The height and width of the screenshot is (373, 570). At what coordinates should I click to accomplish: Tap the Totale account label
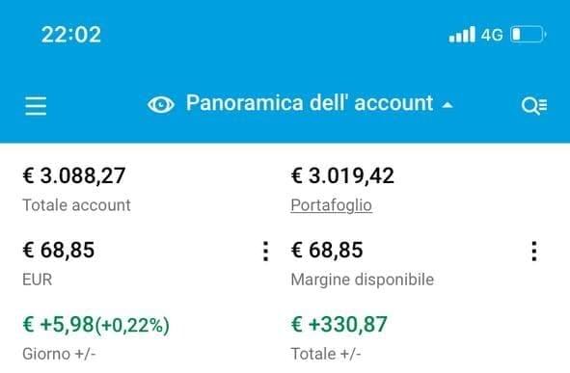[76, 205]
